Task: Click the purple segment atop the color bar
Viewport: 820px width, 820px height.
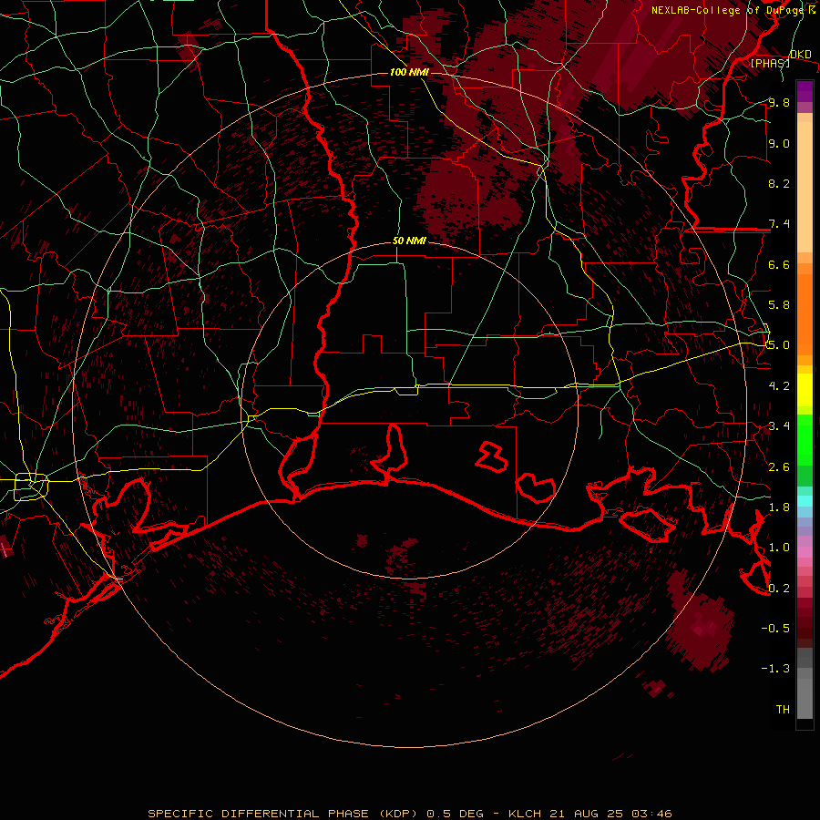Action: pyautogui.click(x=805, y=91)
